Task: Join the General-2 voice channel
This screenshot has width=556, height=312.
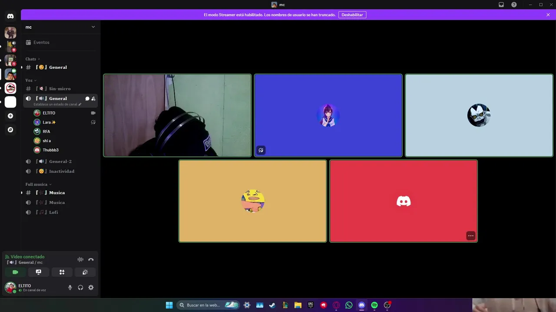Action: [x=60, y=161]
